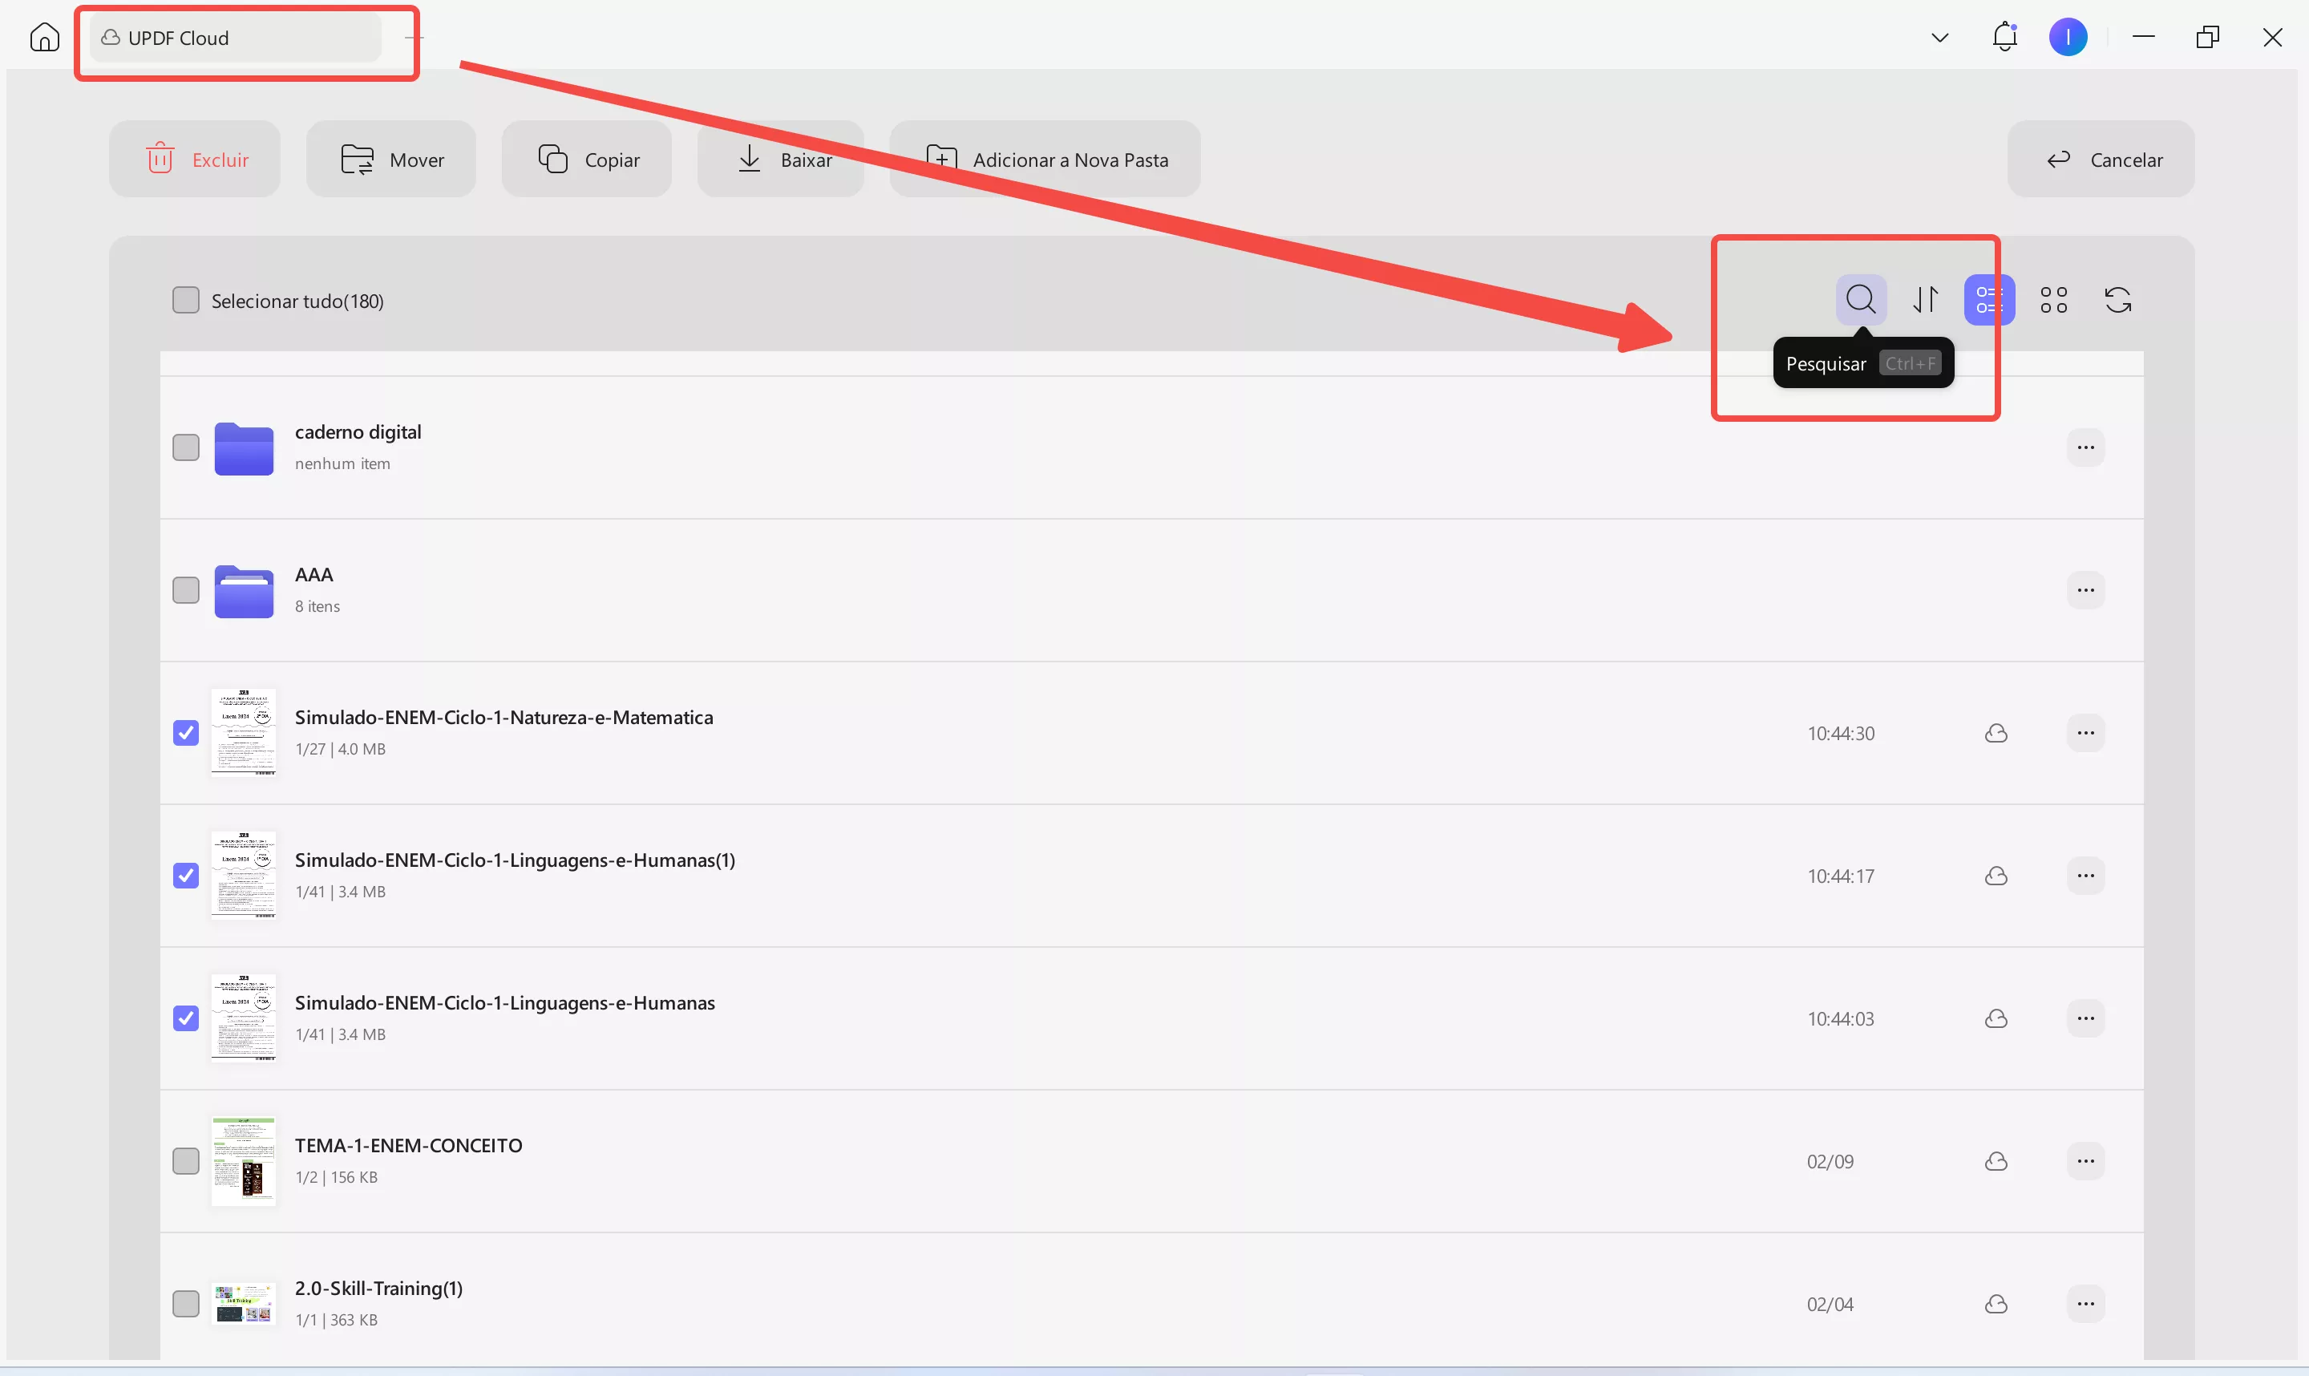Refresh the cloud file list

(x=2118, y=299)
